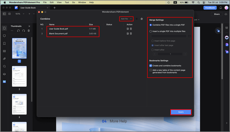
Task: Open the File menu
Action: pyautogui.click(x=45, y=2)
